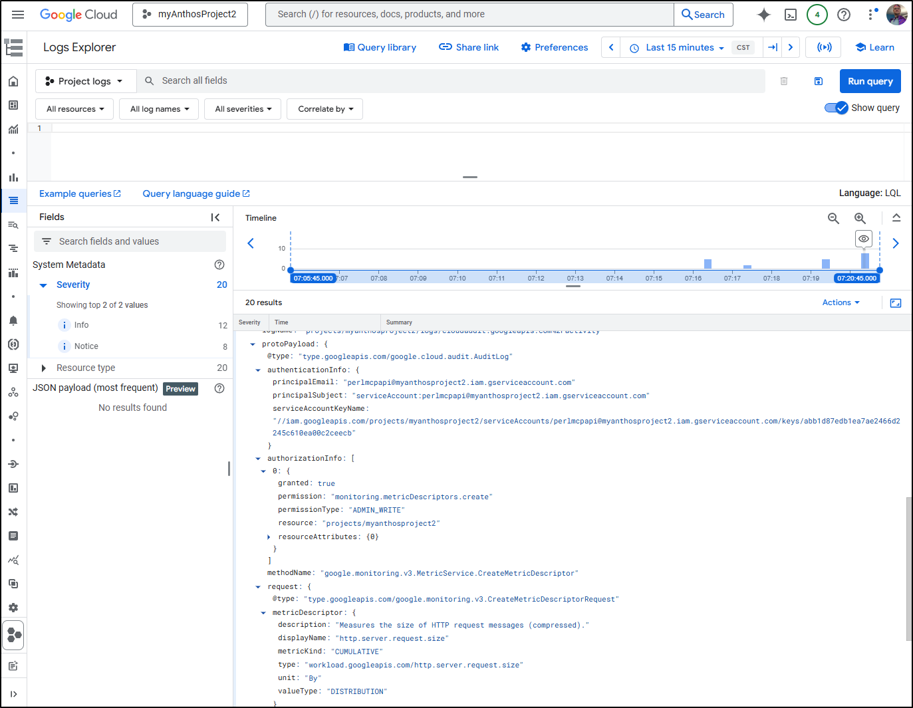Activate Cloud Shell terminal icon

(791, 15)
